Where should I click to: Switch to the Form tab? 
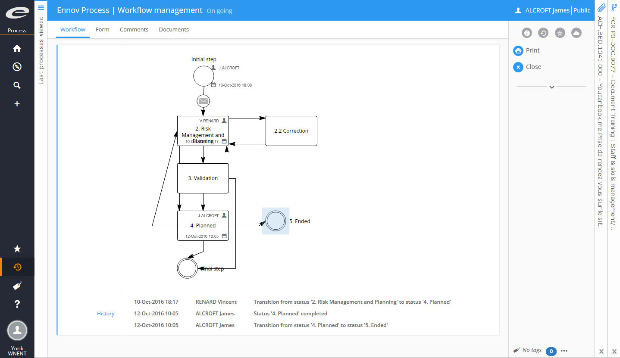click(x=103, y=30)
